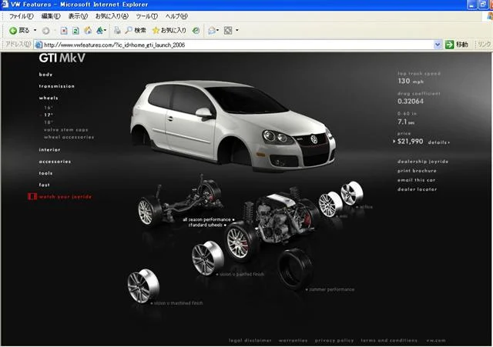Select the all season performance tire label
The width and height of the screenshot is (493, 347).
click(x=207, y=220)
